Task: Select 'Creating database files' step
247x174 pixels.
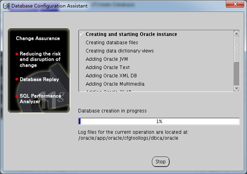Action: tap(112, 43)
